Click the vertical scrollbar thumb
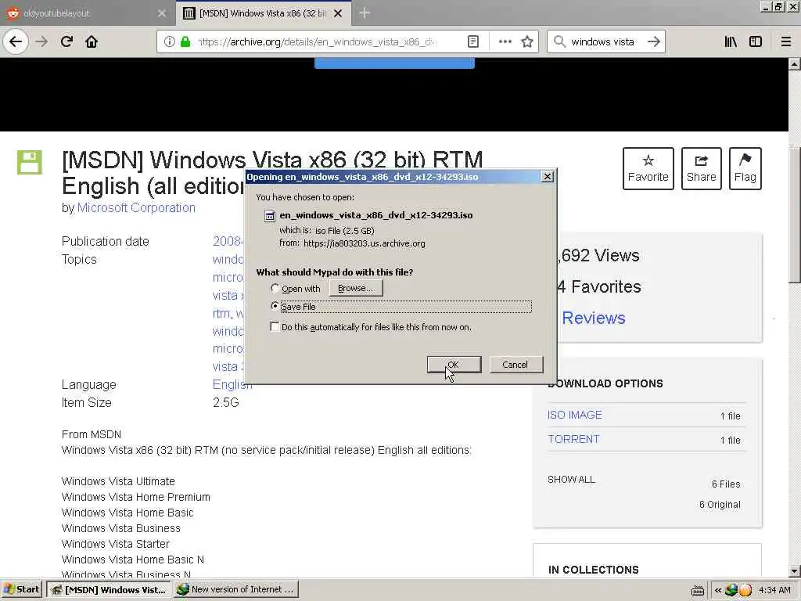Screen dimensions: 801x601 pos(795,214)
